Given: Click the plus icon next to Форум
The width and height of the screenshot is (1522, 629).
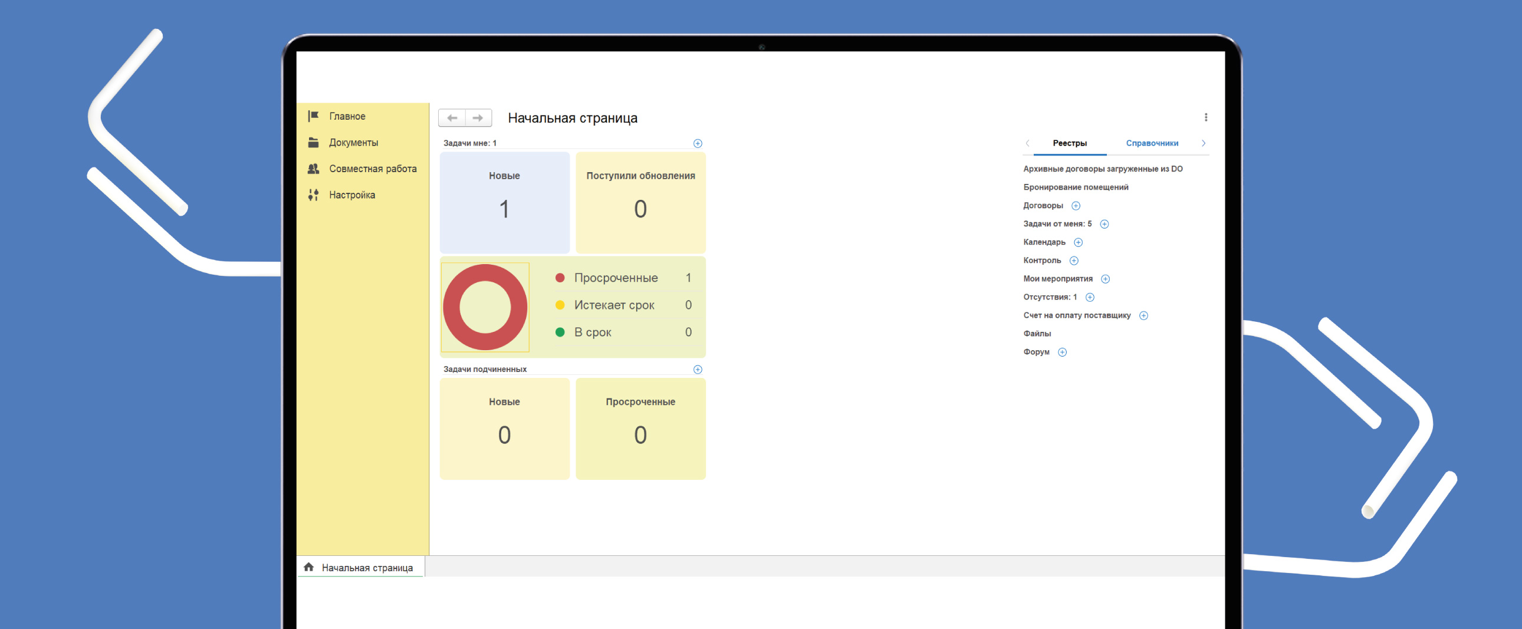Looking at the screenshot, I should (1061, 353).
